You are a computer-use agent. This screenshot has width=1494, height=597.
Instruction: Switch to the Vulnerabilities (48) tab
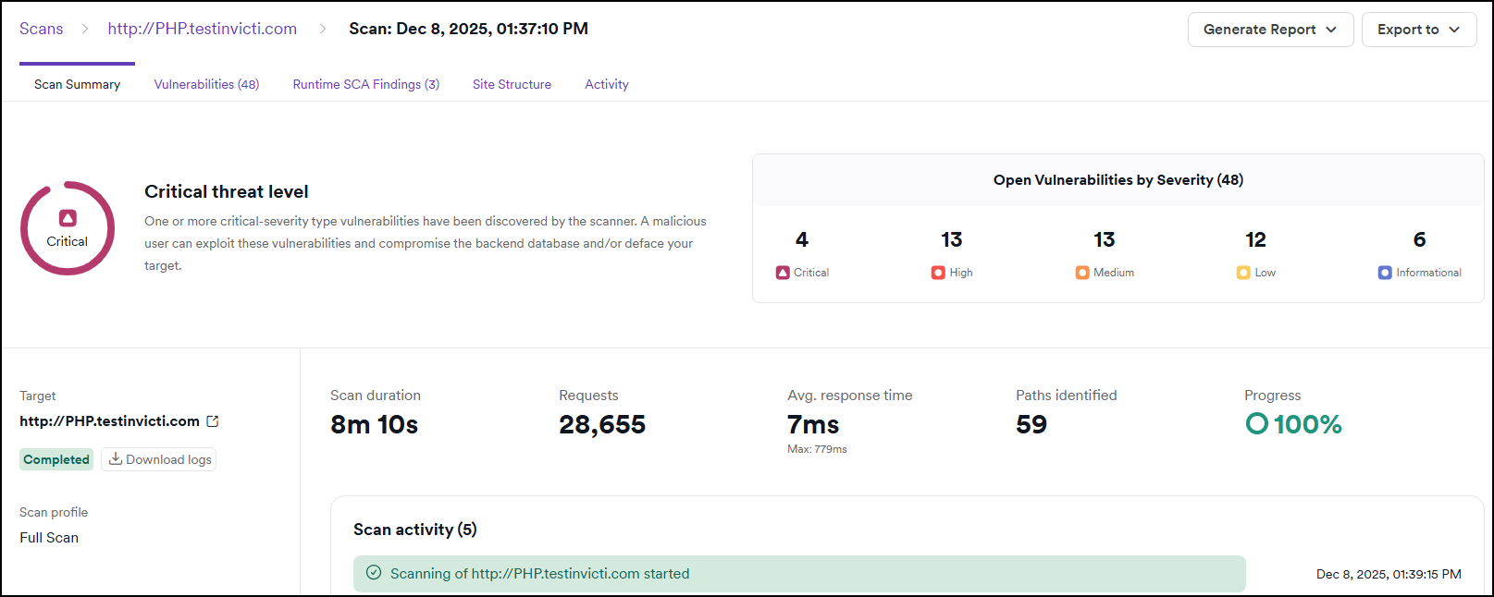(206, 84)
